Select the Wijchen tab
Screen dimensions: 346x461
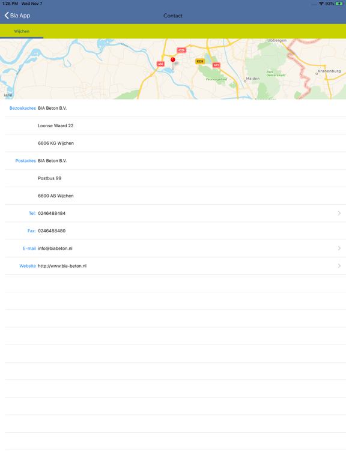pyautogui.click(x=22, y=31)
